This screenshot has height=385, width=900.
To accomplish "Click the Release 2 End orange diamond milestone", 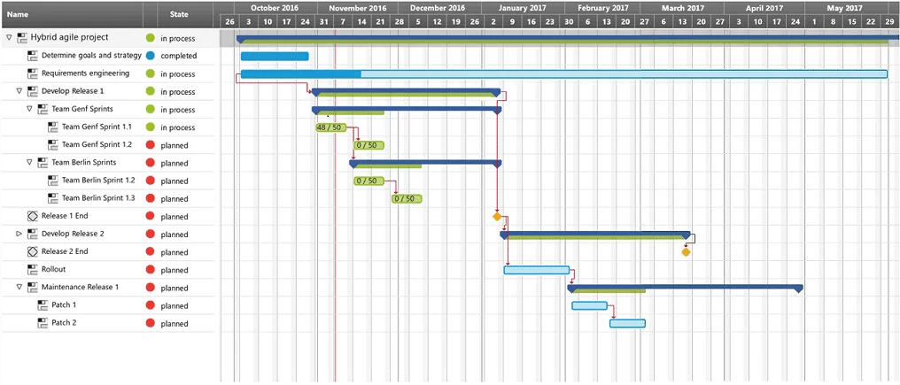I will [686, 252].
